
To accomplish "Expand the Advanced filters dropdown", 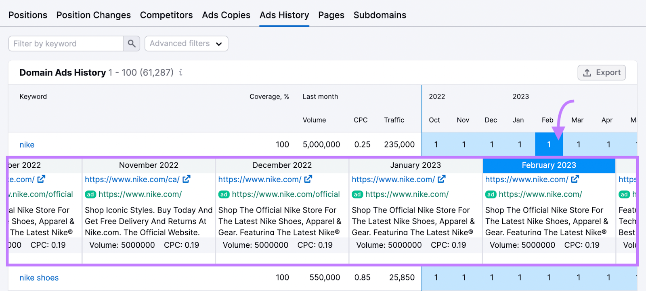I will [x=186, y=44].
